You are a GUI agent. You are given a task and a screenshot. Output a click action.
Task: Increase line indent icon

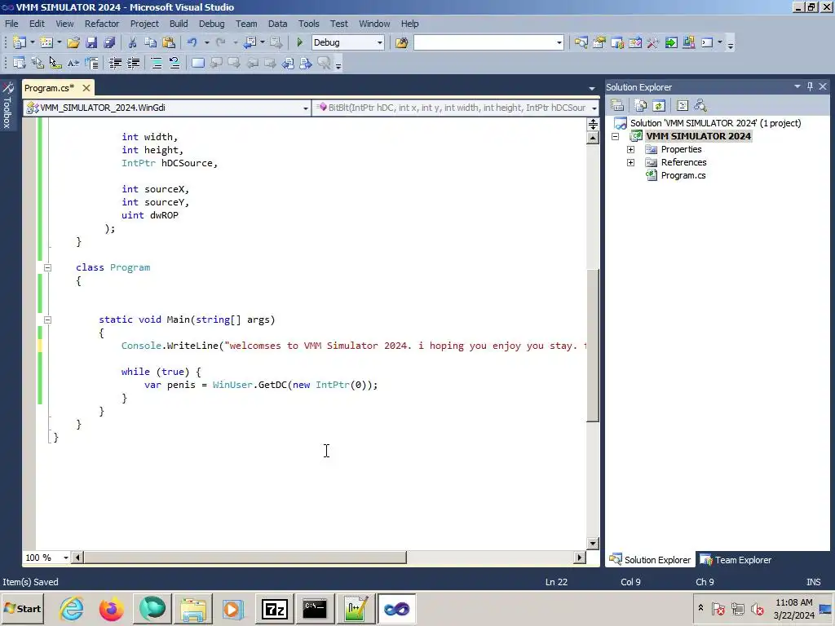133,64
